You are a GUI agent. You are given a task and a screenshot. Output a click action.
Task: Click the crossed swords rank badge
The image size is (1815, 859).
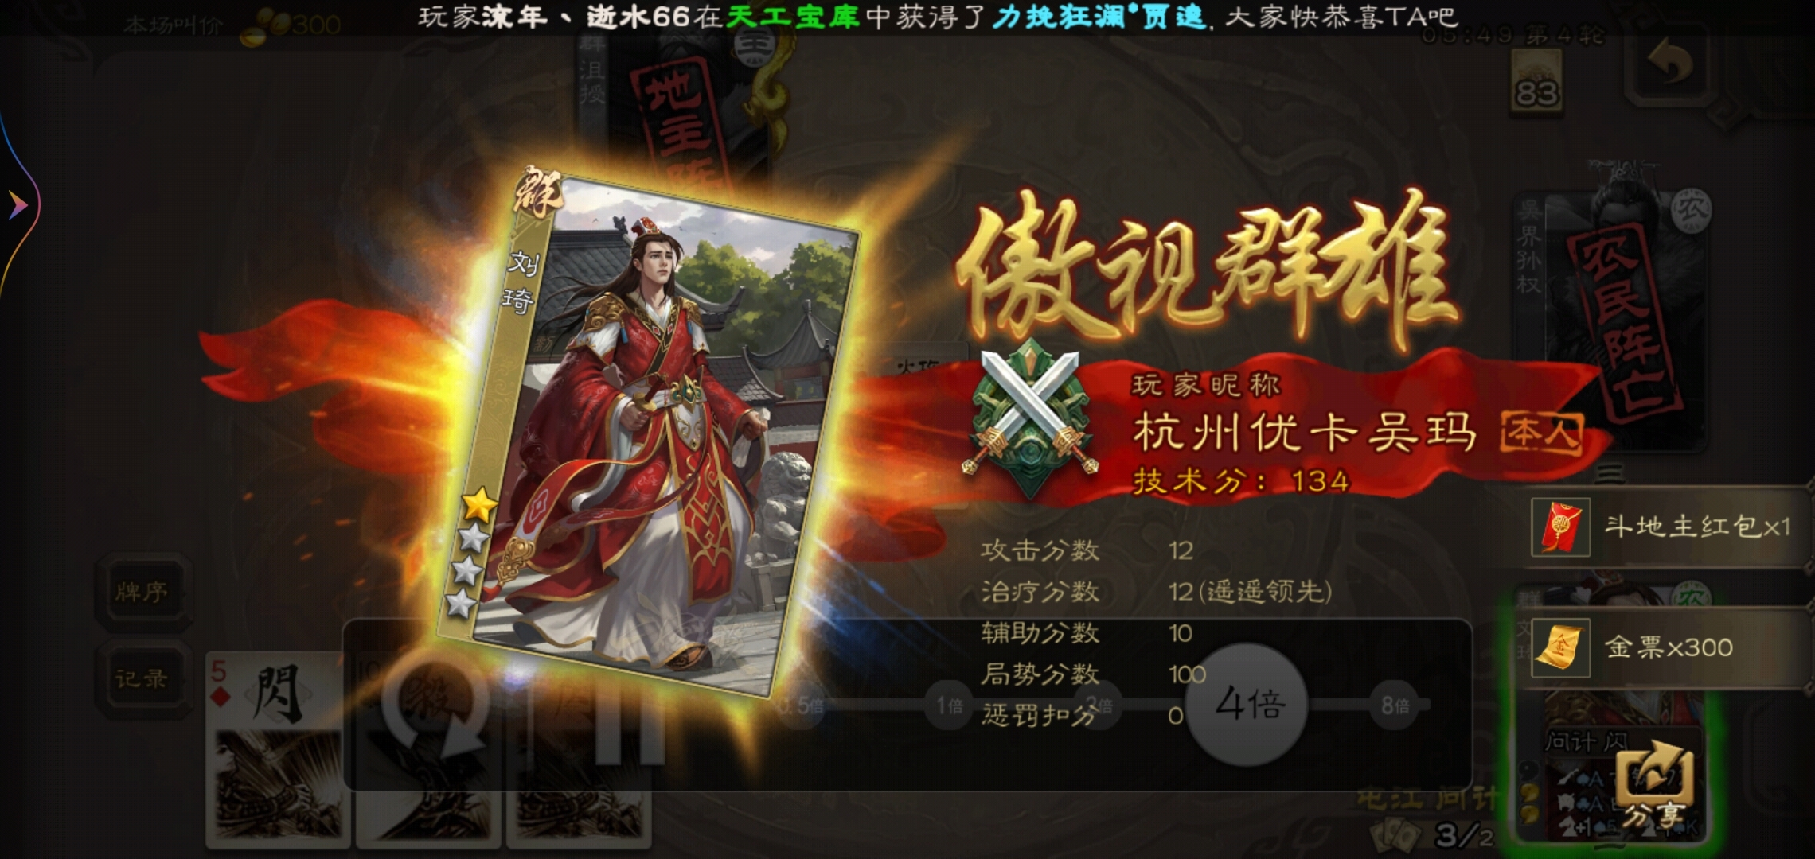(1029, 419)
